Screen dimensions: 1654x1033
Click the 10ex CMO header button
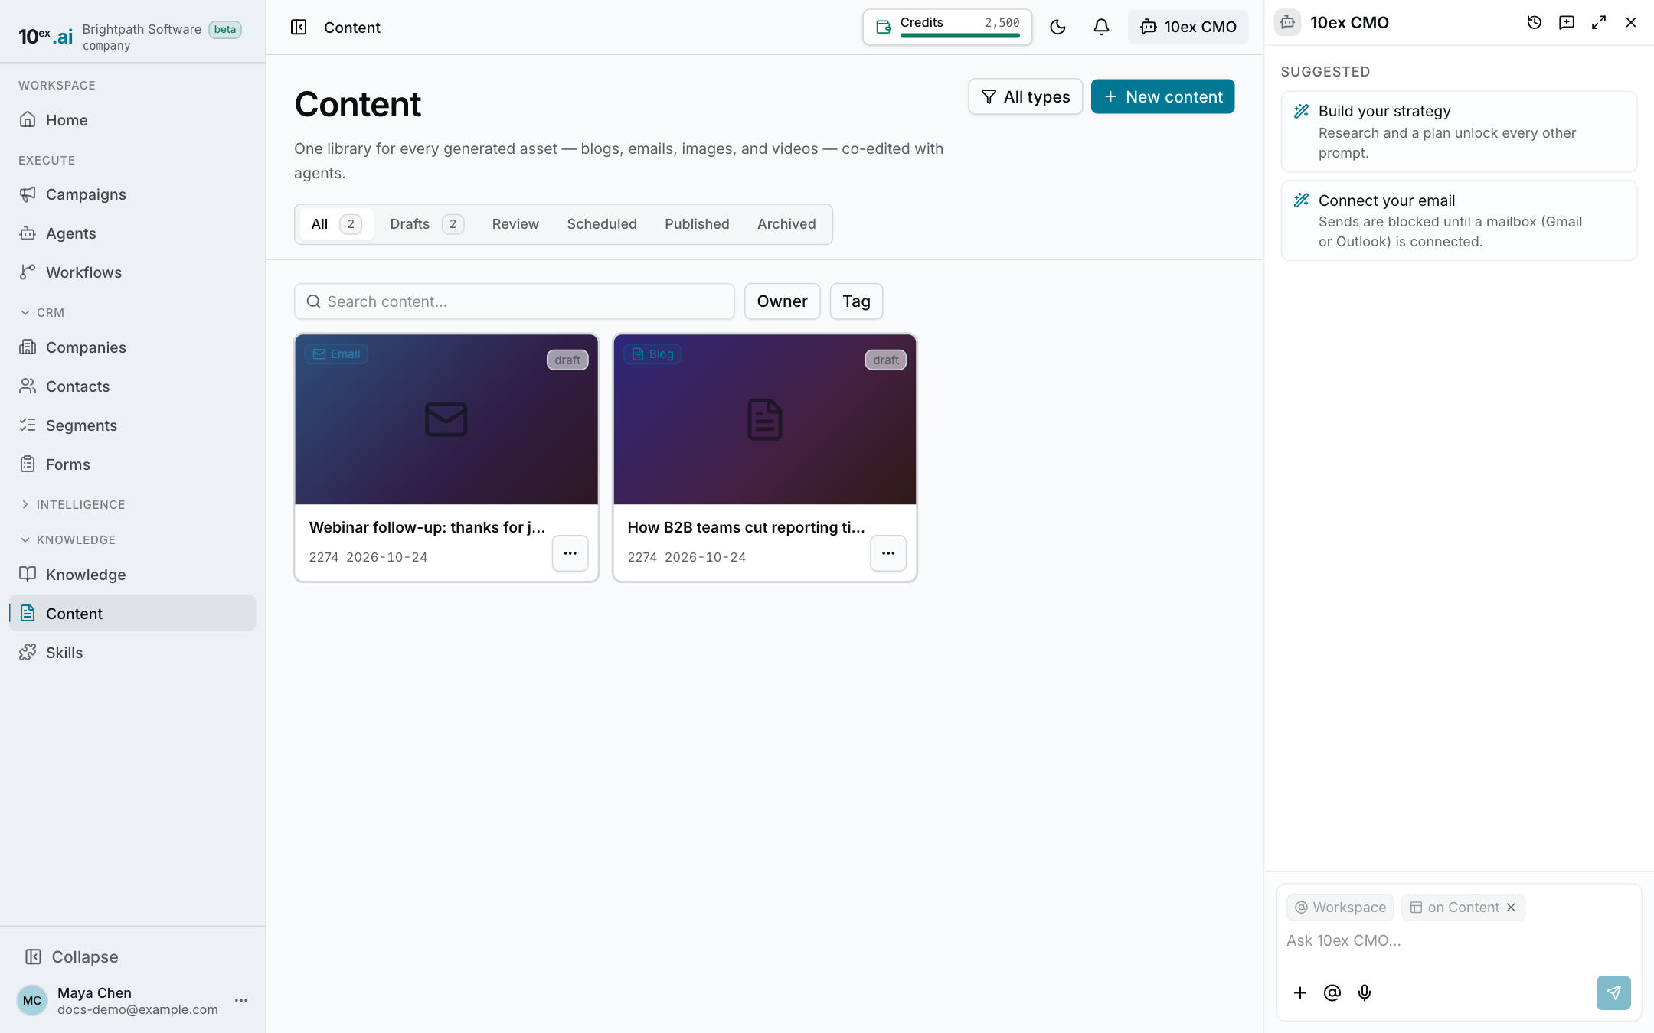[1188, 28]
